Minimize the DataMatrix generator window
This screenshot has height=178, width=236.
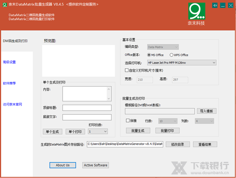223,6
